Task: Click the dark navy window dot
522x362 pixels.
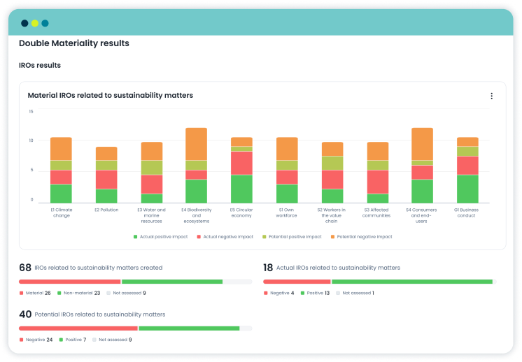Action: click(x=24, y=23)
